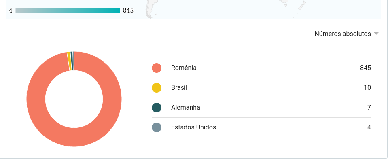Click the thin yellow donut slice
The width and height of the screenshot is (388, 159).
(69, 61)
